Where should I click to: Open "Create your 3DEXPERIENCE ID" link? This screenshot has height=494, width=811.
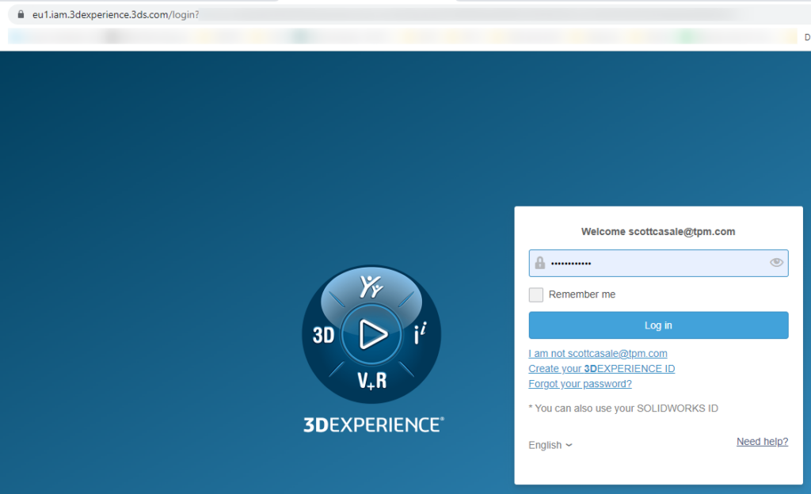601,368
